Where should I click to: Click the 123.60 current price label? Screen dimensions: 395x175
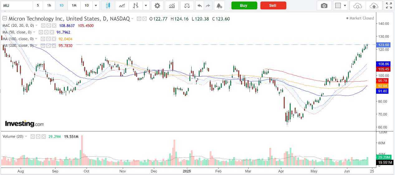383,45
